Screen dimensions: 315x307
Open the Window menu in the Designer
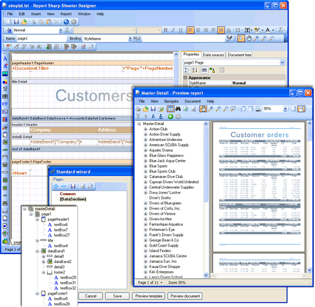click(84, 14)
